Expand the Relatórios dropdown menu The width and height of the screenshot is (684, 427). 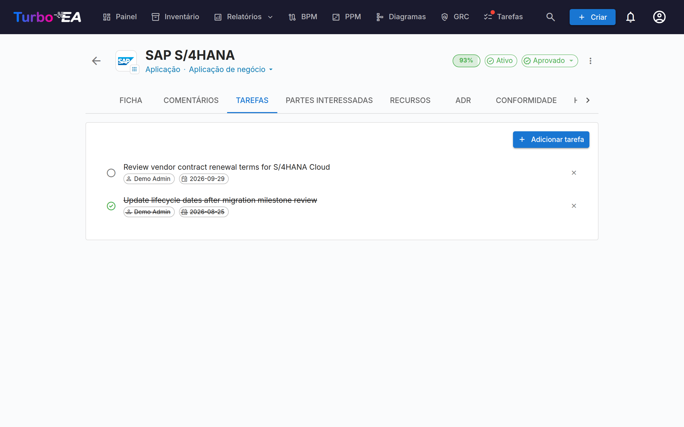point(244,17)
